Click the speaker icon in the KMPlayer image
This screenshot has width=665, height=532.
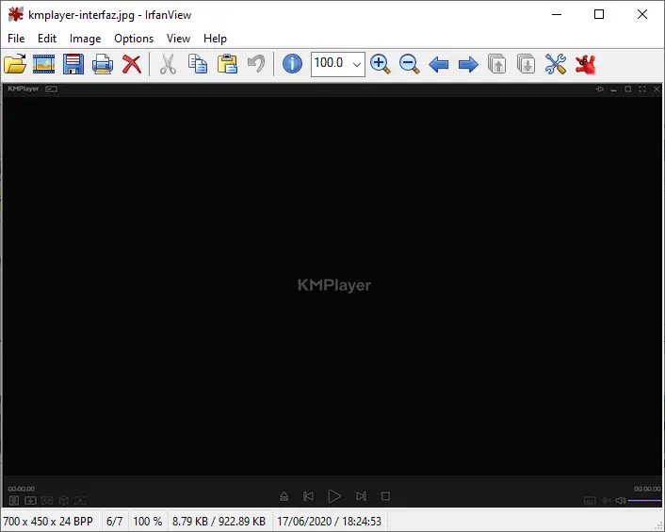pyautogui.click(x=621, y=501)
